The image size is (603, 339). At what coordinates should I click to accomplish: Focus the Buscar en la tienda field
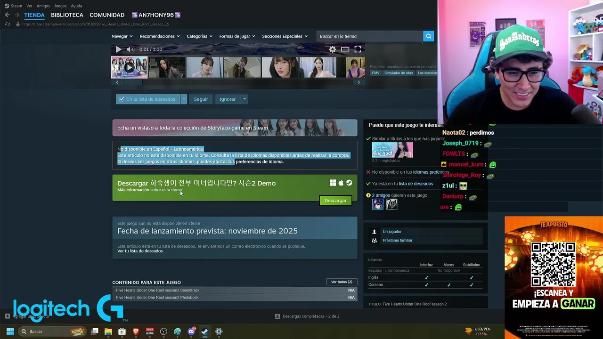tap(370, 36)
